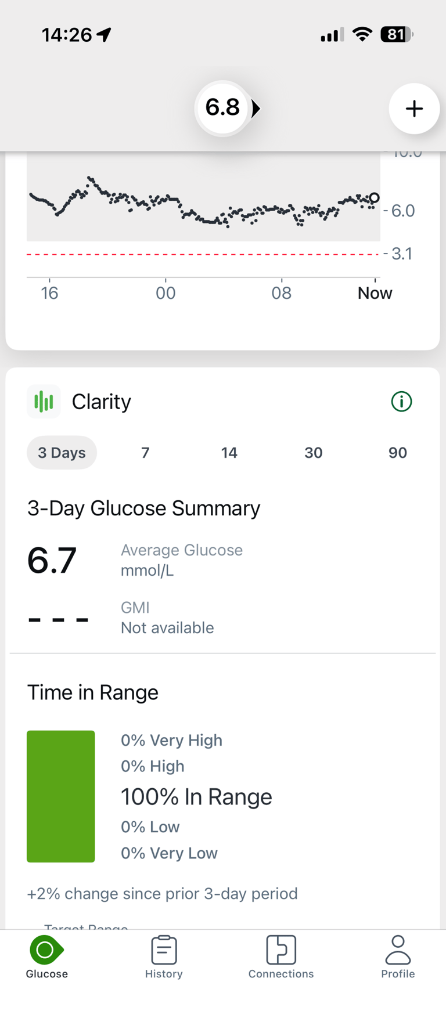
Task: Open the Clarity info icon
Action: point(401,401)
